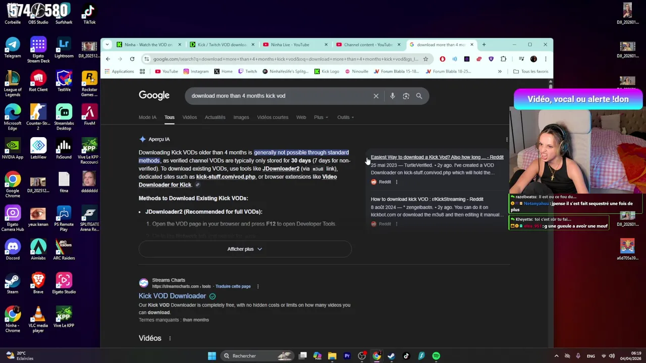Show hidden system tray icons
646x363 pixels.
click(x=557, y=356)
